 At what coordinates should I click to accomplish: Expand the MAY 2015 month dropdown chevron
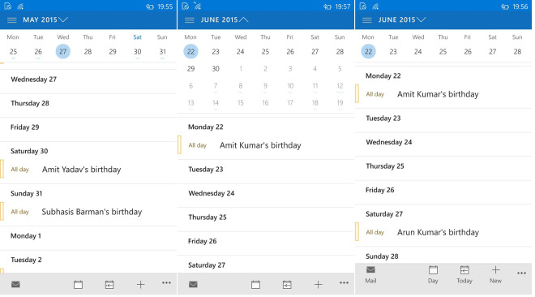[63, 19]
